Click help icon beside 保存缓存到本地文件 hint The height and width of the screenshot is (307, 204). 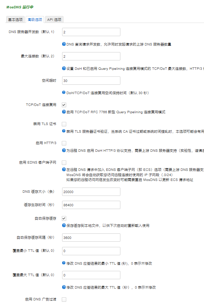(x=64, y=225)
